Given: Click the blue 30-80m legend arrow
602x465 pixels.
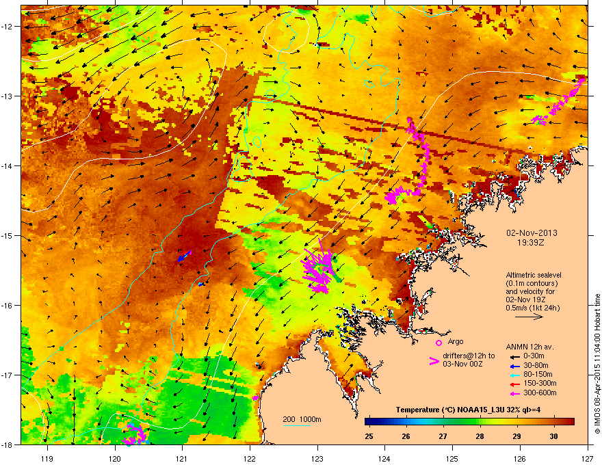Looking at the screenshot, I should [515, 366].
